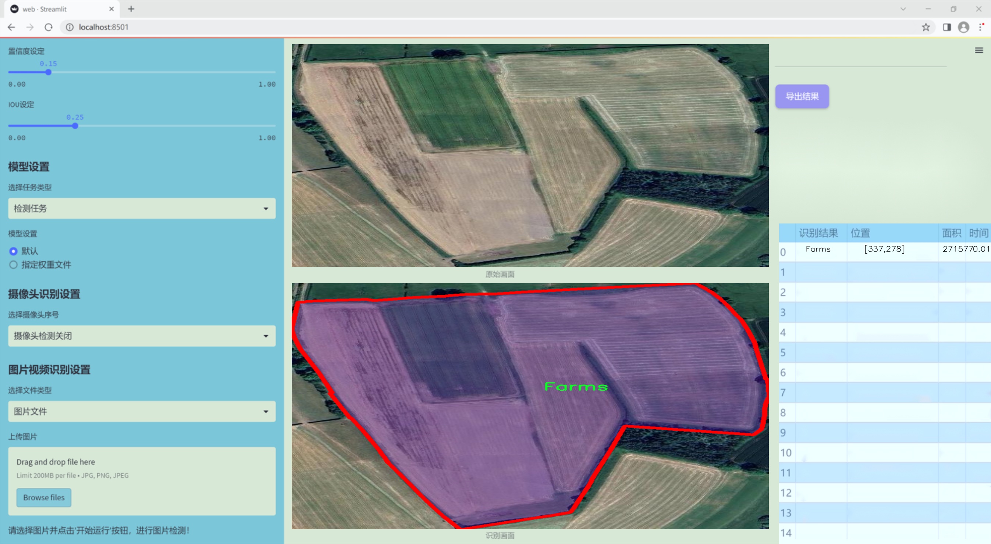
Task: Select the 指定权重文件 radio option
Action: coord(14,265)
